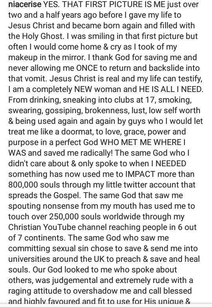Click the phrase 'WHO MET ME WHERE I'
This screenshot has height=307, width=212.
(x=143, y=142)
